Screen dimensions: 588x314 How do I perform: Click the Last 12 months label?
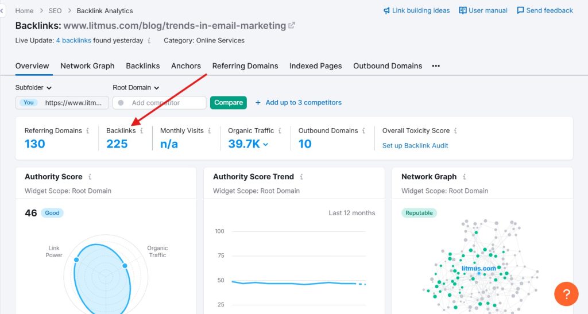tap(352, 213)
